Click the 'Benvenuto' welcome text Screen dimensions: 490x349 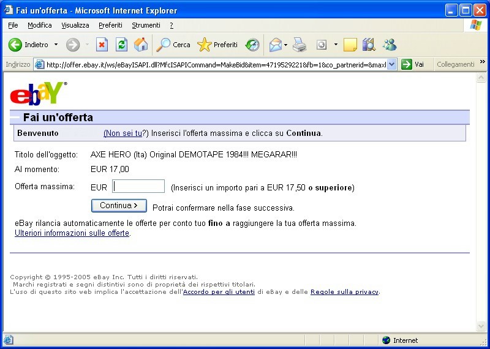(38, 133)
